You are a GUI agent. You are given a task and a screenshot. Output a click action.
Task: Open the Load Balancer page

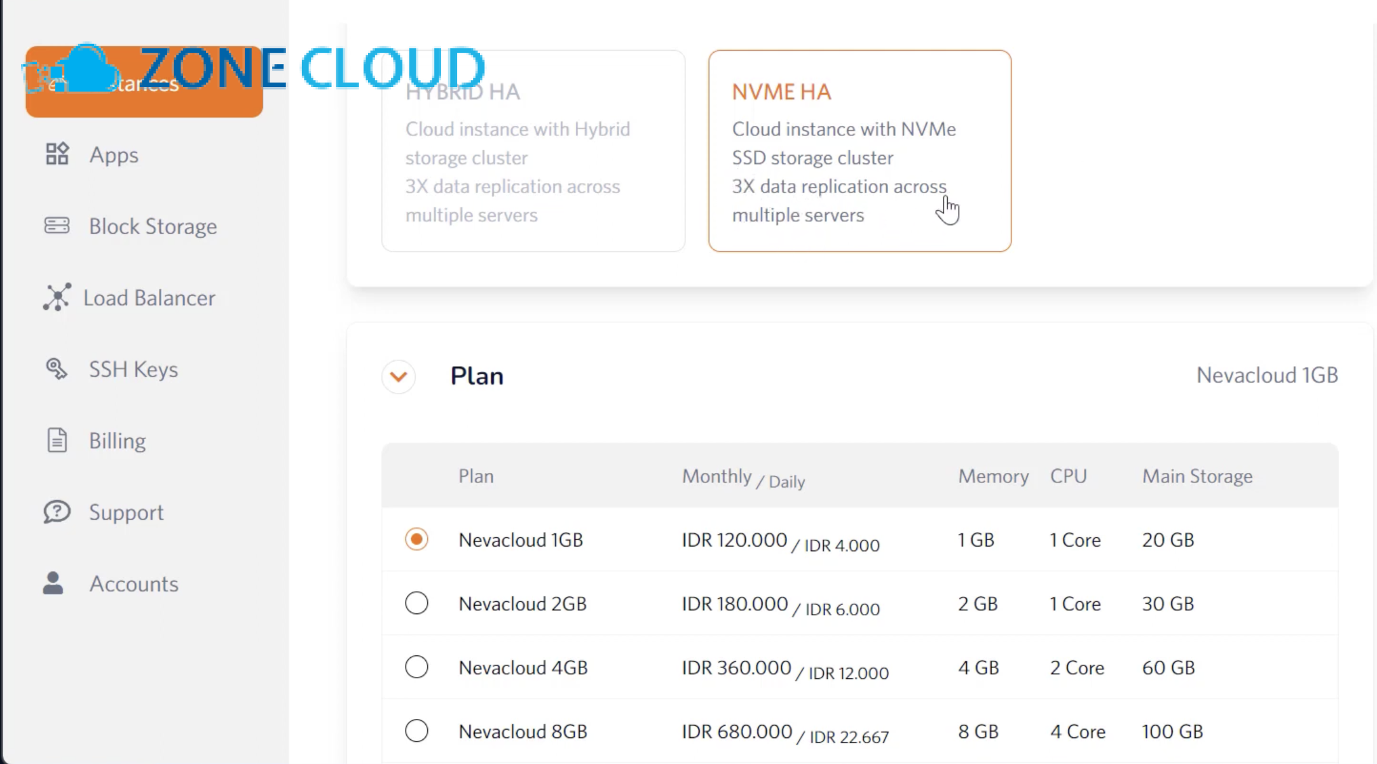click(149, 297)
